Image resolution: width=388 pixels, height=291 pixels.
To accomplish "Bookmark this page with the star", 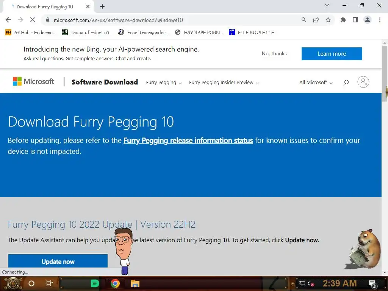I will (328, 20).
